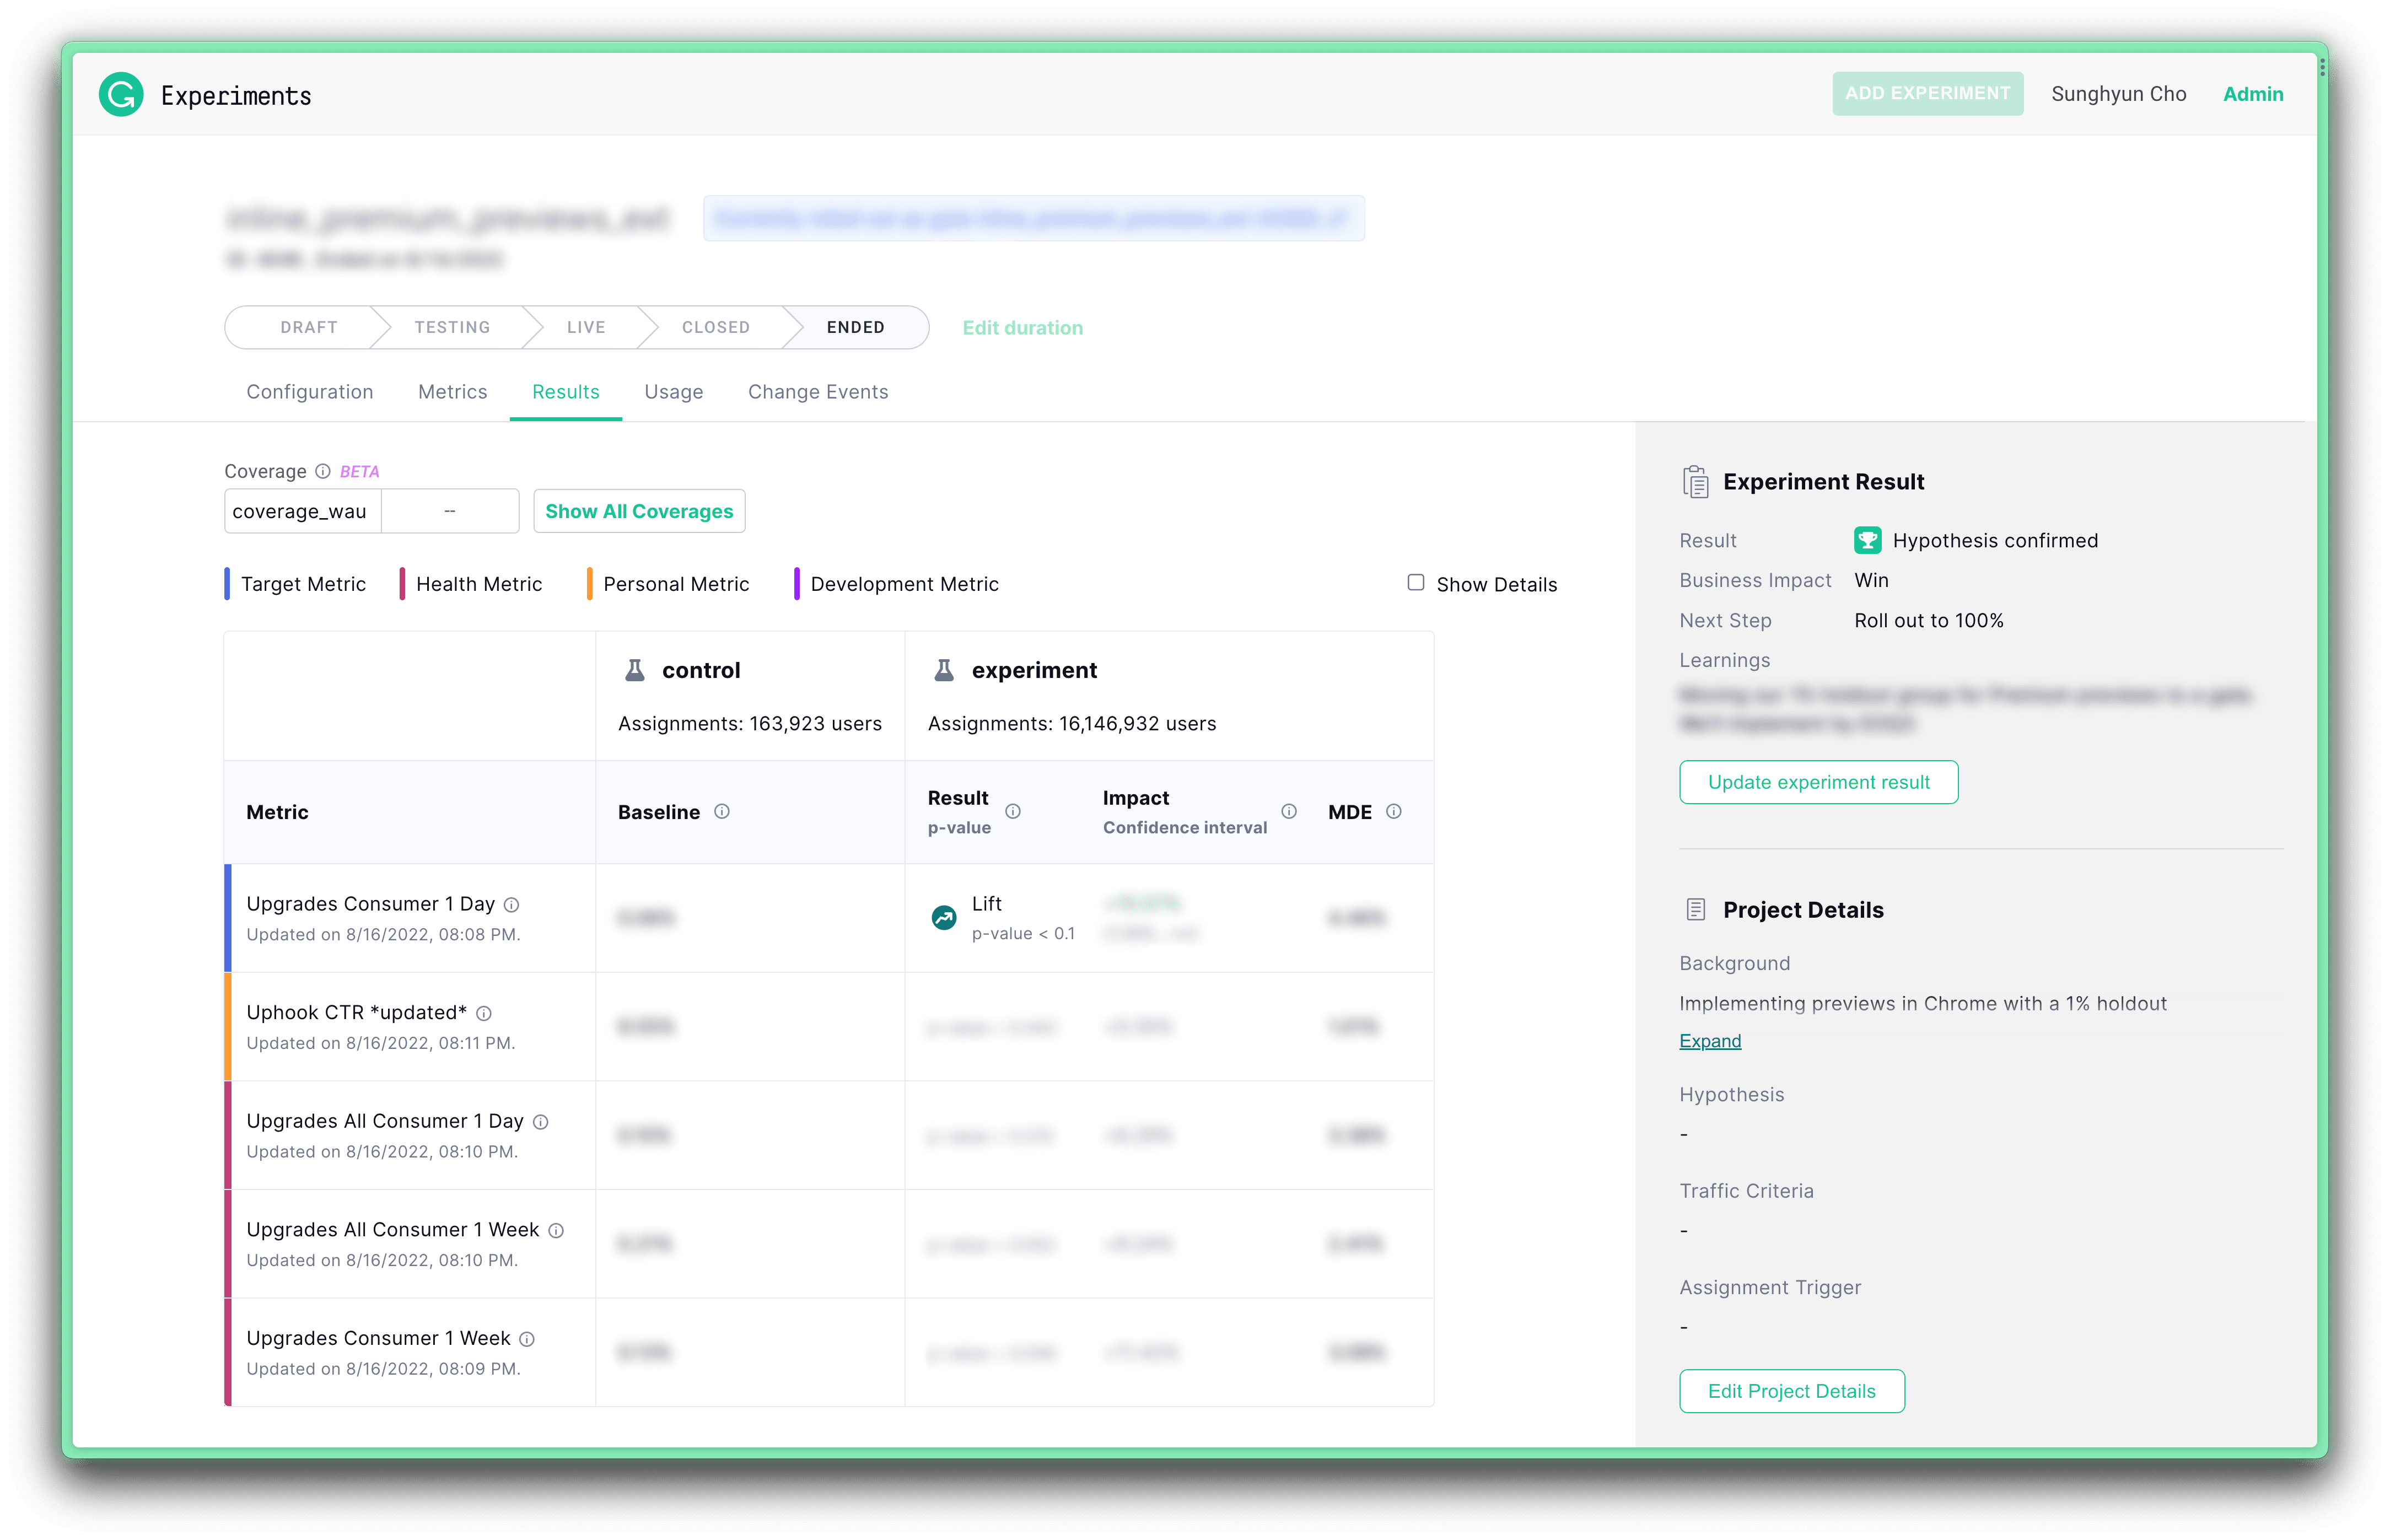The image size is (2390, 1540).
Task: Enable the Show Details checkbox
Action: pyautogui.click(x=1415, y=583)
